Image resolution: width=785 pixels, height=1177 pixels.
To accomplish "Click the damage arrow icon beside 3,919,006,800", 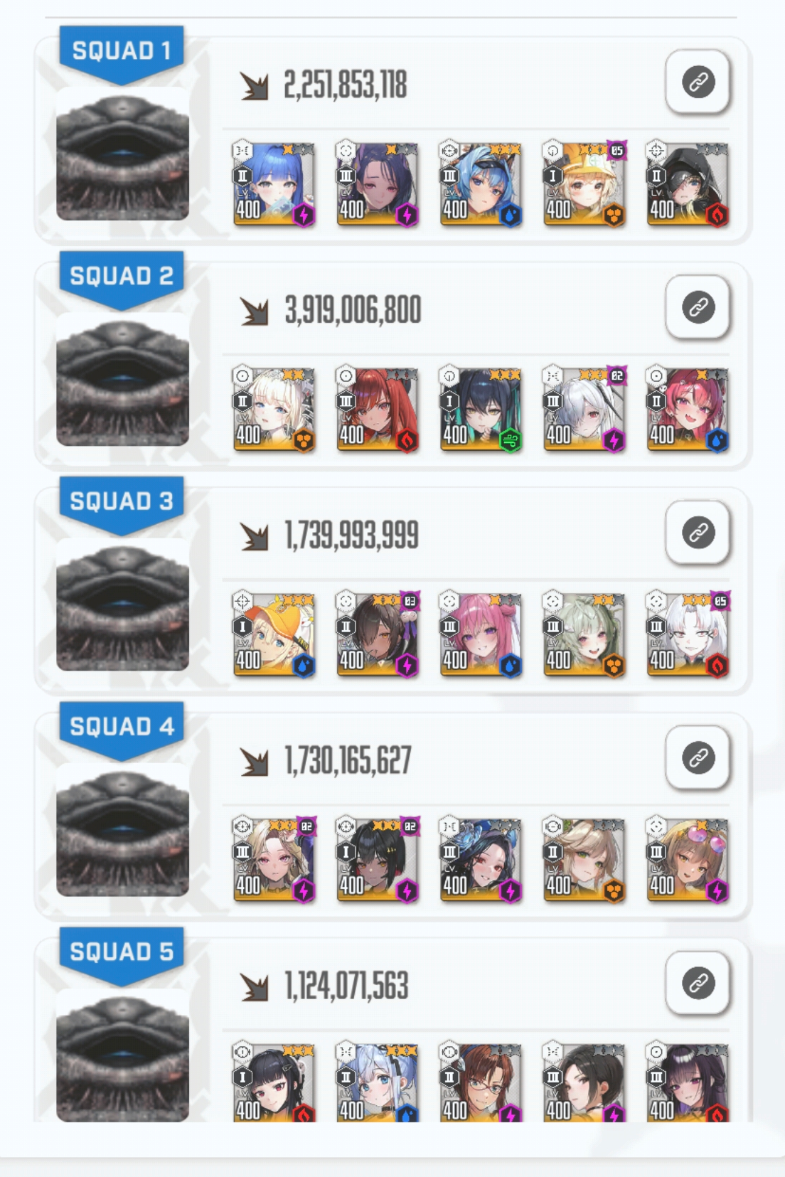I will point(254,311).
